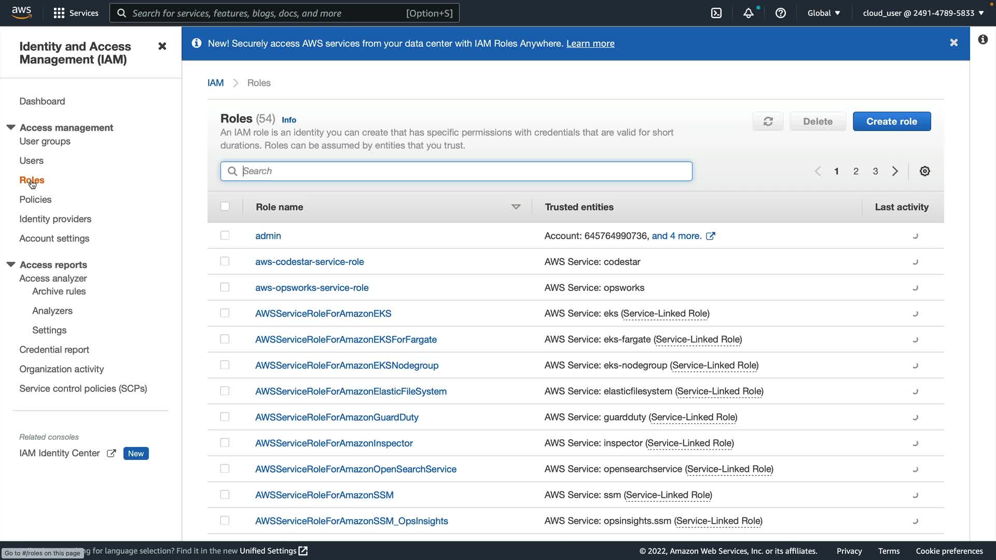Click the refresh roles button

coord(768,121)
